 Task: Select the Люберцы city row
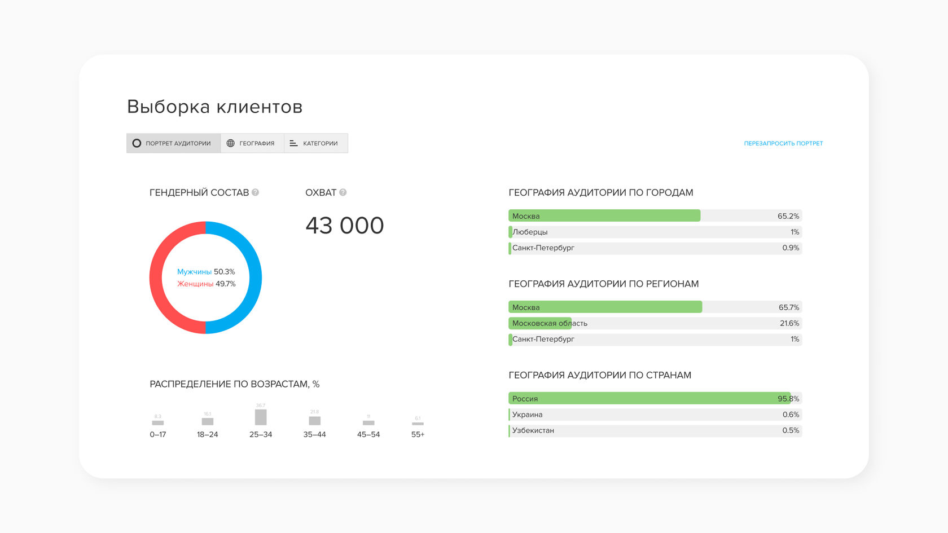click(x=655, y=232)
